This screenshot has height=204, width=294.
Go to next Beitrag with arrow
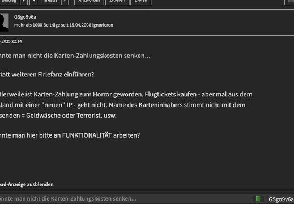[x=24, y=1]
